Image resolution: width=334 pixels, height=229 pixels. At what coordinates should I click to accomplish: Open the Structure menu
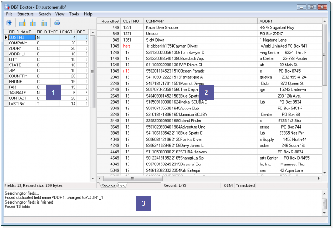pos(25,14)
